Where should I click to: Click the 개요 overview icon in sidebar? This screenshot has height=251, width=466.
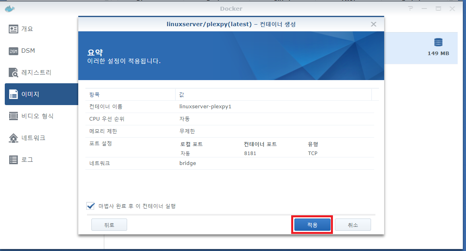pyautogui.click(x=14, y=29)
